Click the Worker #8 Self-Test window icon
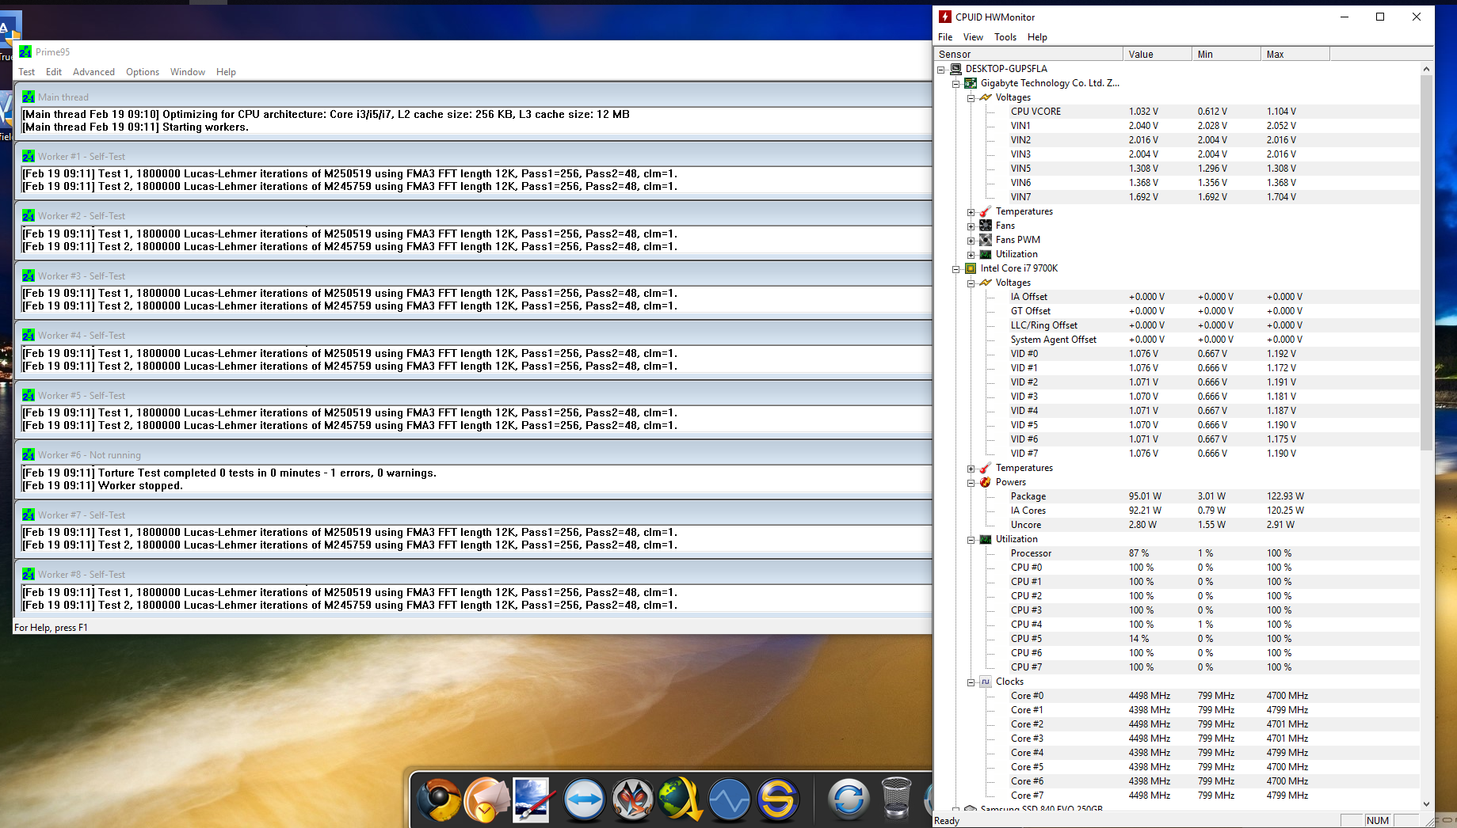Image resolution: width=1457 pixels, height=828 pixels. (29, 574)
